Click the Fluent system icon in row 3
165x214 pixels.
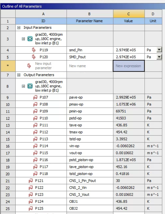click(30, 39)
